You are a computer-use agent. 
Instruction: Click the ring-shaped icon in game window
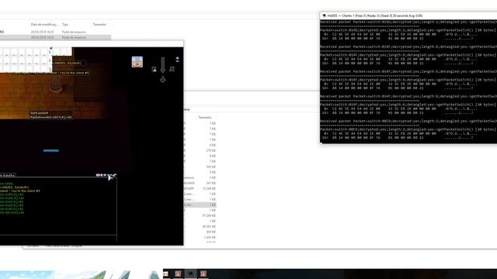[x=162, y=79]
